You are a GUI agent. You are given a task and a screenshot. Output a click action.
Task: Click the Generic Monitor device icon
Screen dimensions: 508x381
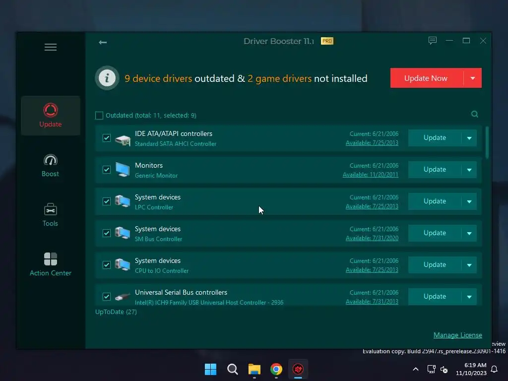coord(123,170)
